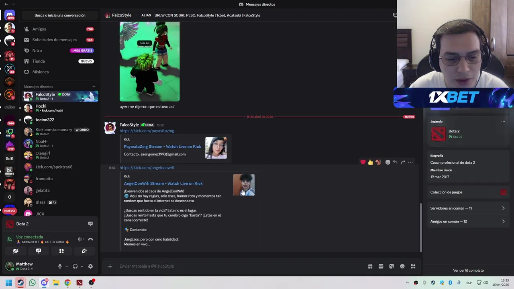
Task: Expand Amigos en común list
Action: click(468, 222)
